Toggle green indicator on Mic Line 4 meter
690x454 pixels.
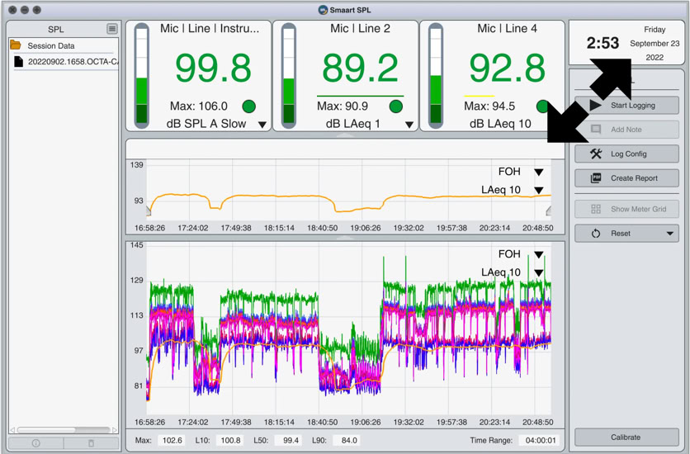point(542,106)
